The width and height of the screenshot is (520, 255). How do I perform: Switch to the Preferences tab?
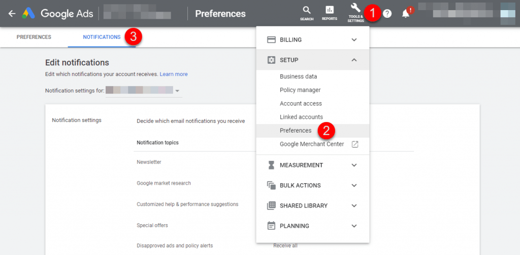point(34,37)
